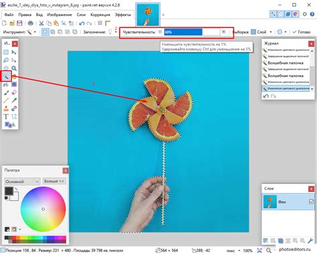Select the Color Picker eyedropper tool

tap(14, 100)
